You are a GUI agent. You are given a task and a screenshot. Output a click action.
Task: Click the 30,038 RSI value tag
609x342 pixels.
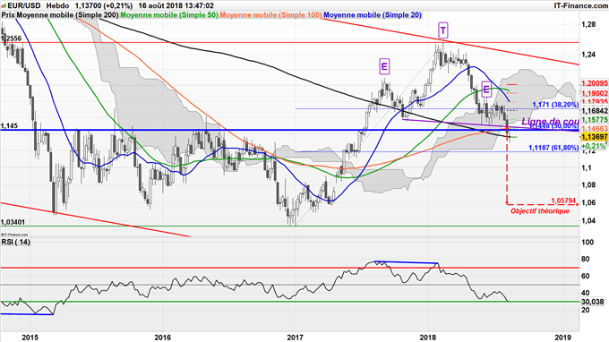click(x=593, y=302)
